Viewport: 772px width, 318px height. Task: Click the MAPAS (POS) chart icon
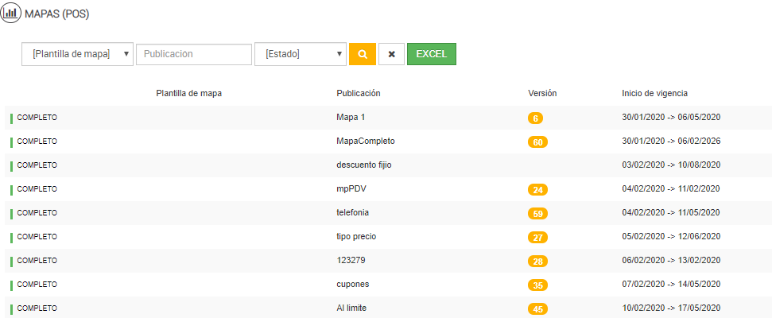point(11,14)
